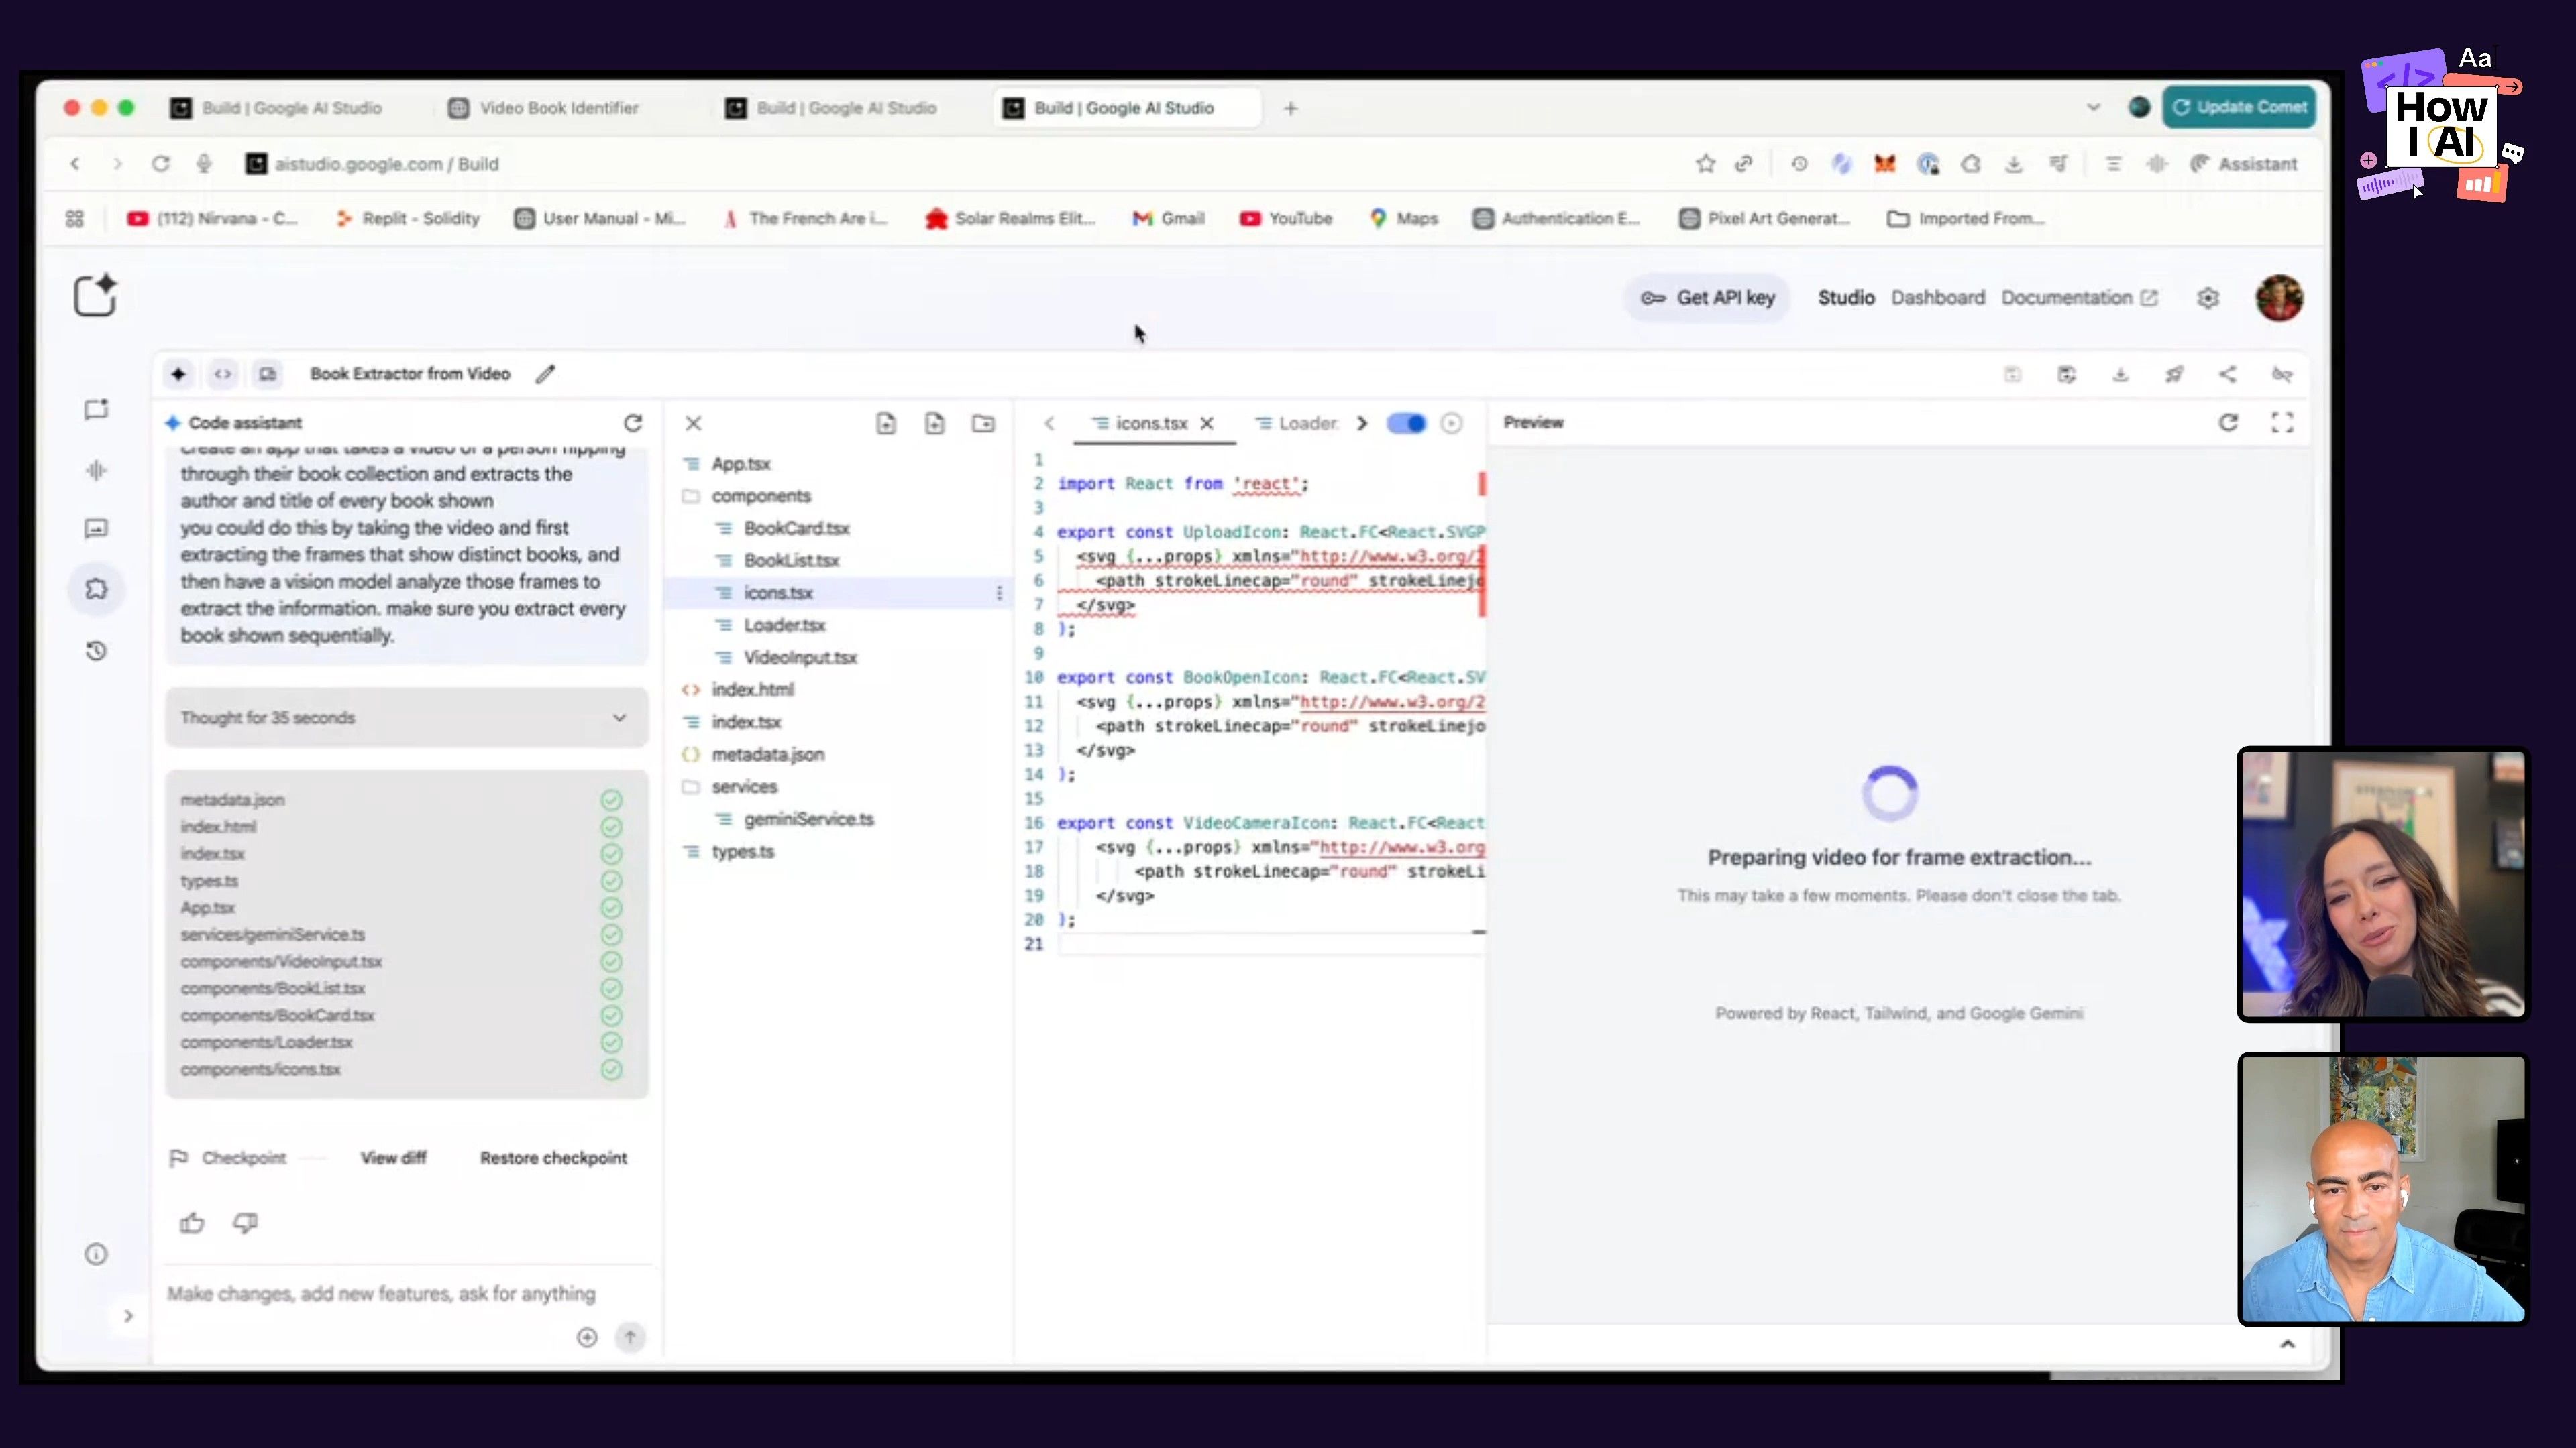Click the share app icon

coord(2228,375)
